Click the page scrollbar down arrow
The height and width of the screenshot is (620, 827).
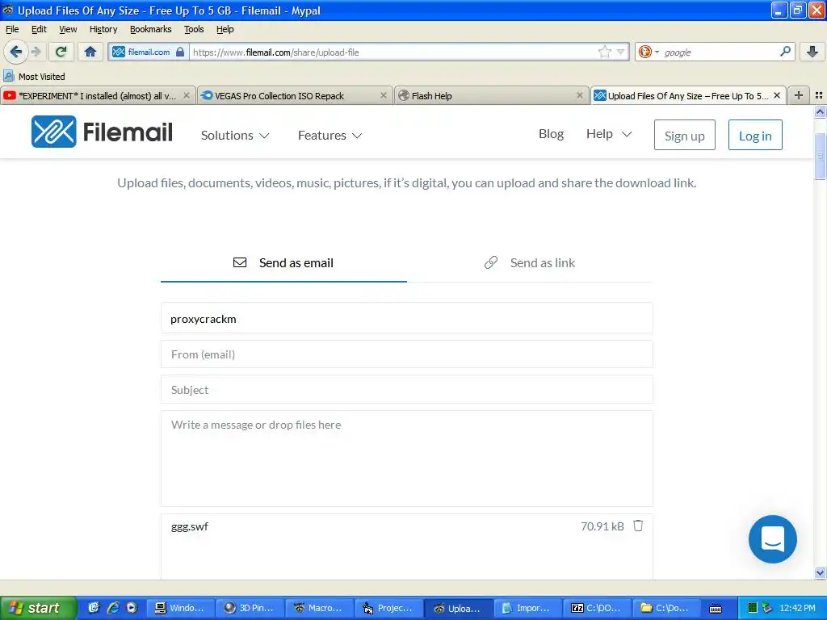(820, 573)
